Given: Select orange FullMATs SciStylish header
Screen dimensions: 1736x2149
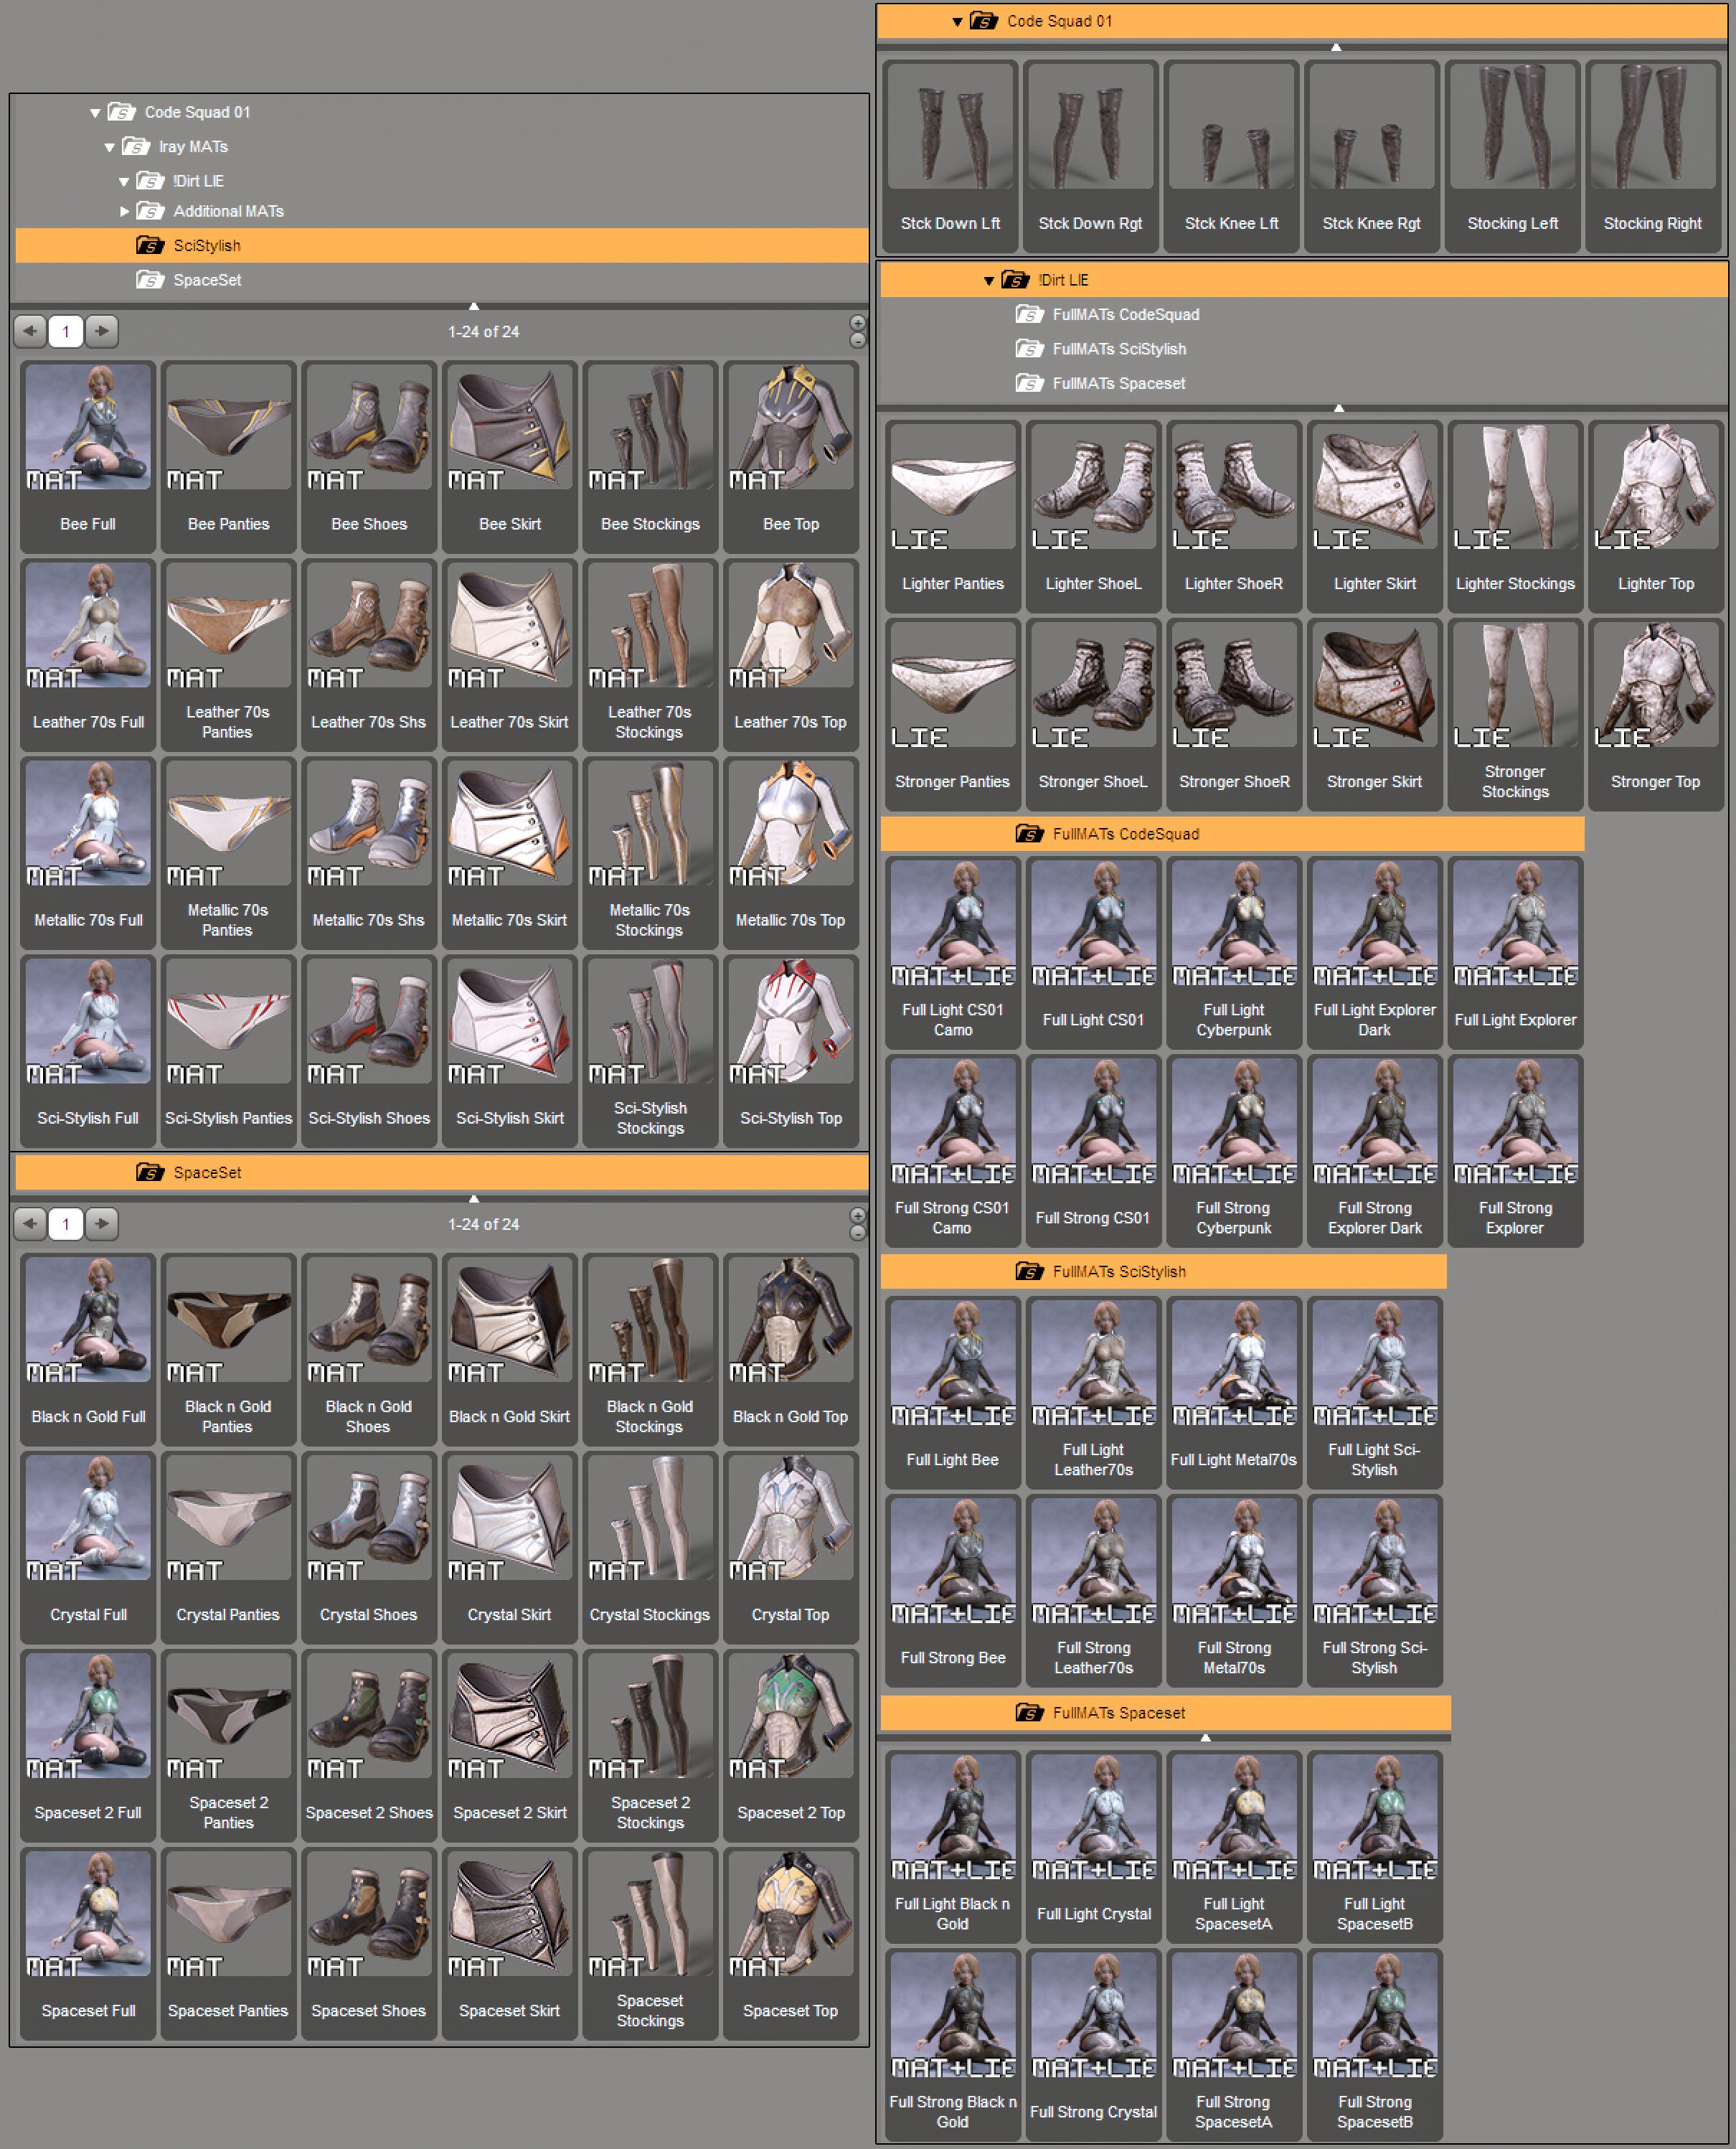Looking at the screenshot, I should pos(1163,1272).
